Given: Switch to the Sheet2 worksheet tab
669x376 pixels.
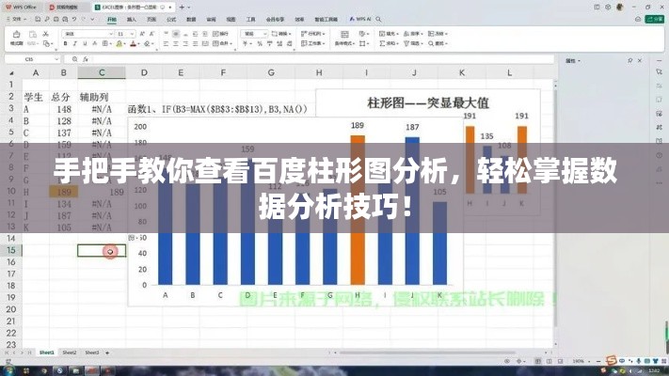Looking at the screenshot, I should pos(70,352).
